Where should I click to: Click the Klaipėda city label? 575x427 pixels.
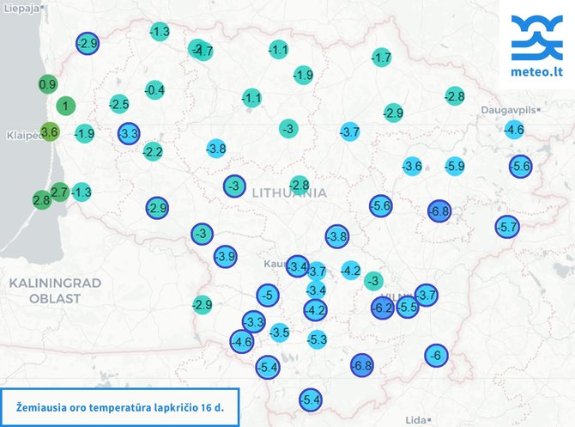click(24, 136)
